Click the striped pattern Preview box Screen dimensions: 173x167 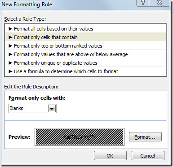tap(80, 137)
